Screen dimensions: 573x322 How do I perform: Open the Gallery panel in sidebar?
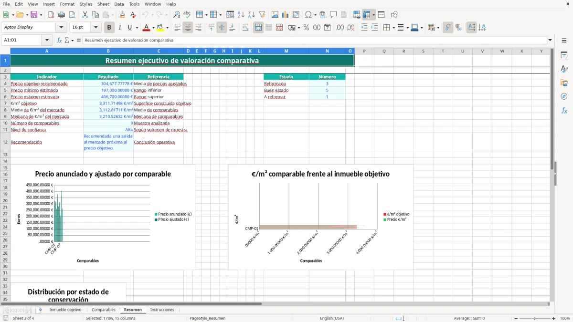point(564,83)
